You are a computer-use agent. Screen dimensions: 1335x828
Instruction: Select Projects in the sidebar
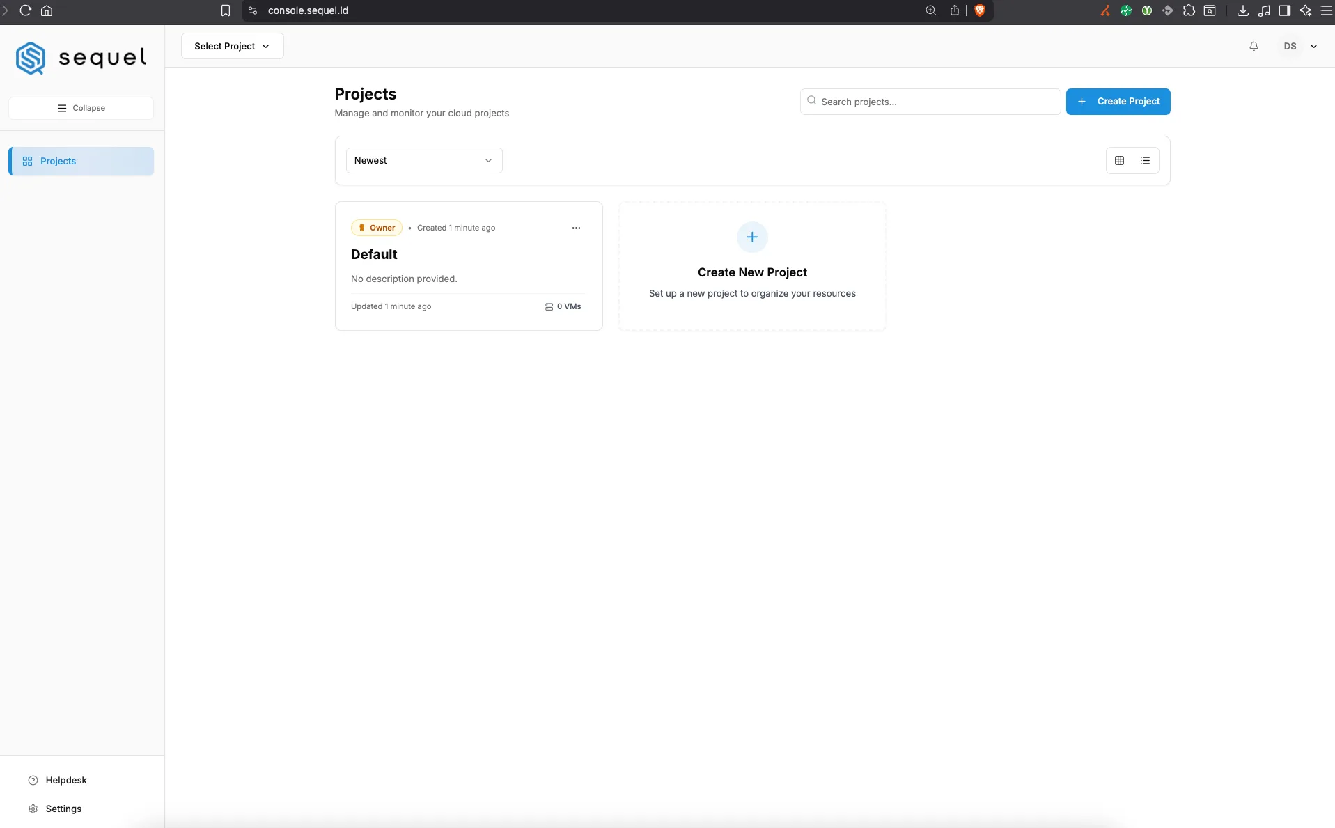coord(81,161)
